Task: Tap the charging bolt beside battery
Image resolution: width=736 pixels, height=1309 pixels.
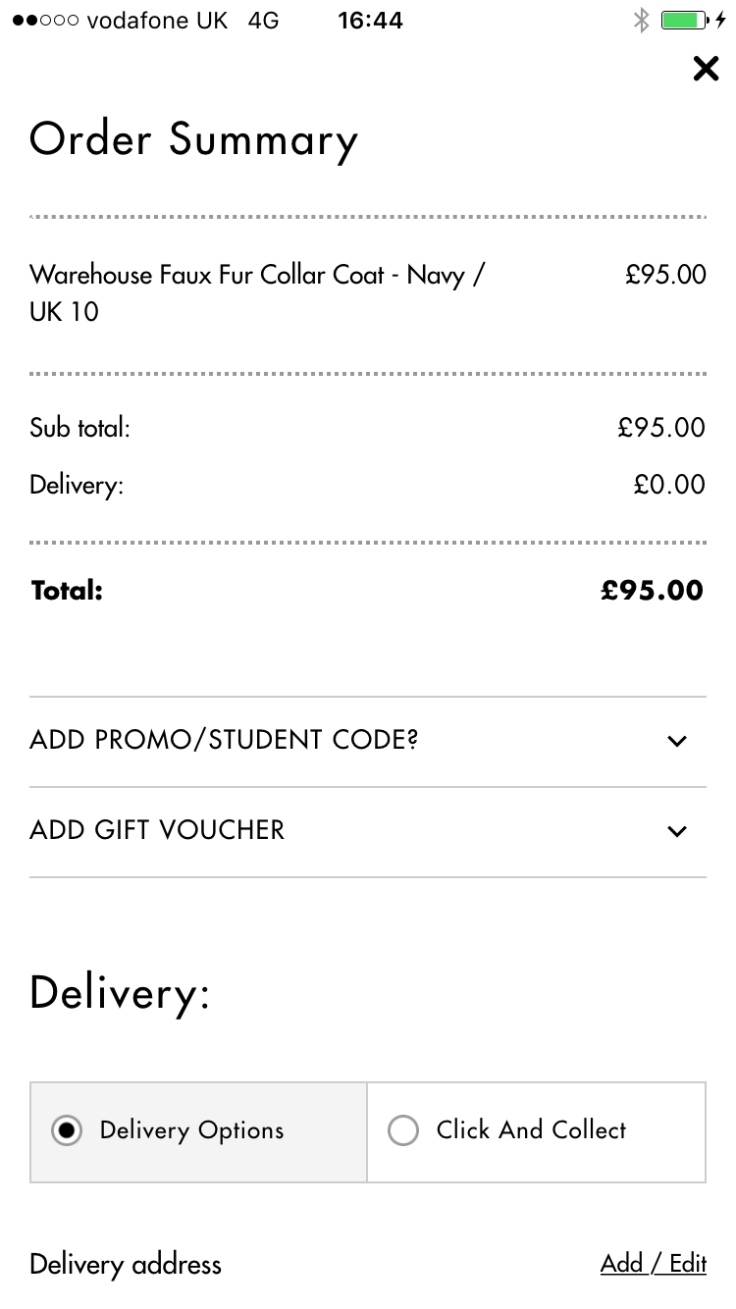Action: tap(720, 21)
